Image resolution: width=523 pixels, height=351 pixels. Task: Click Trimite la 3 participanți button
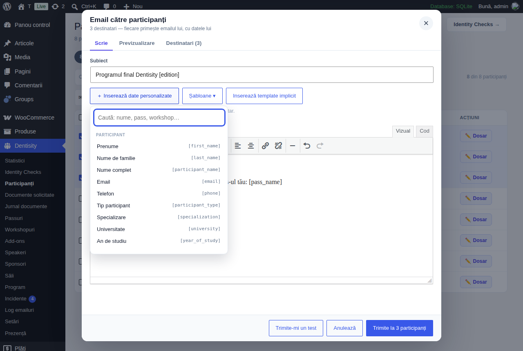point(400,328)
